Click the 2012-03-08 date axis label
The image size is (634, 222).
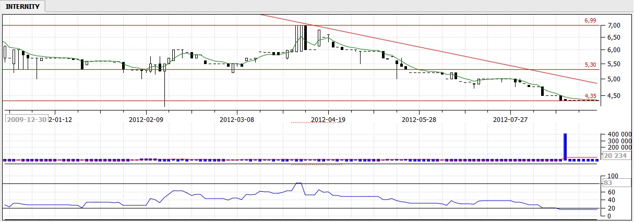[237, 119]
